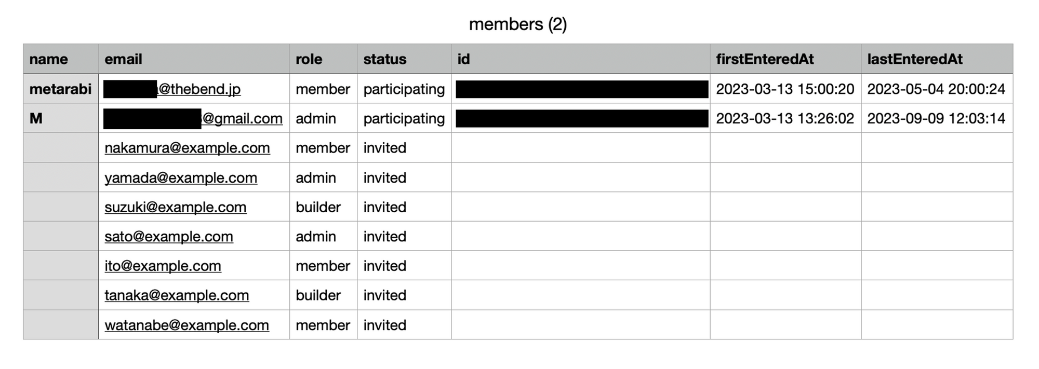
Task: Open the redacted @thebend.jp email link
Action: [172, 89]
